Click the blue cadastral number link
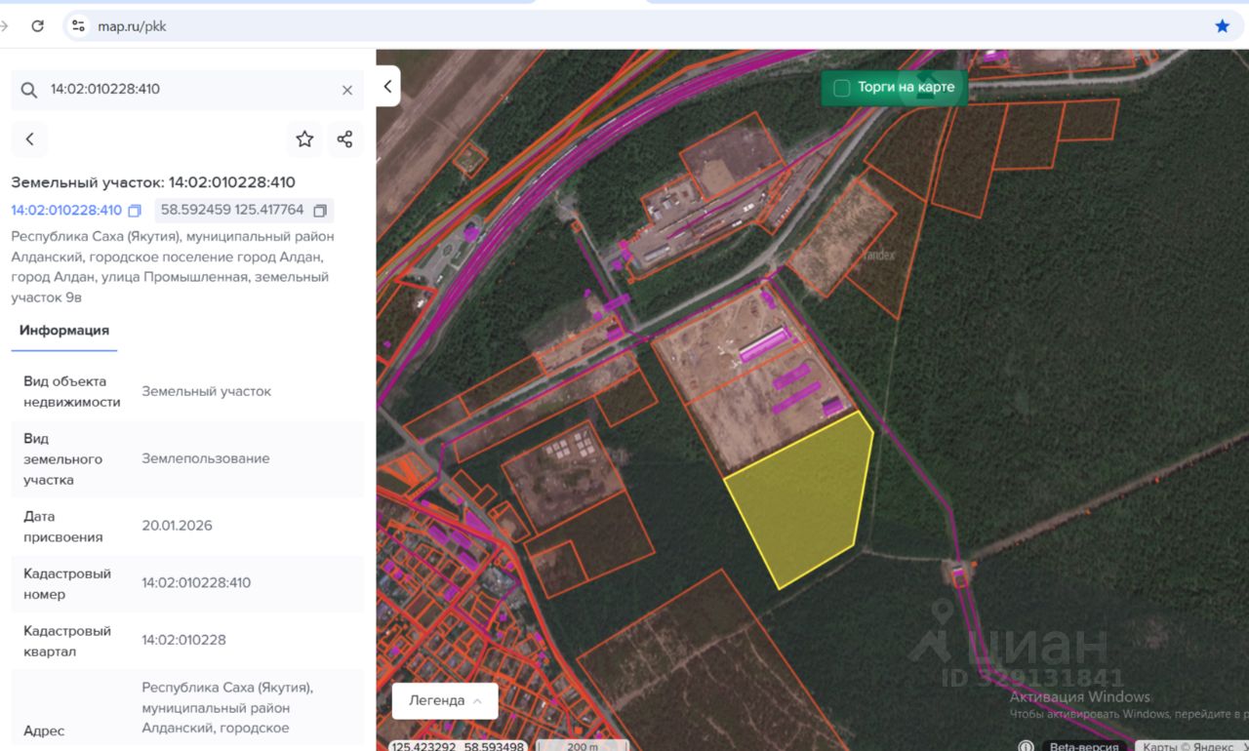Screen dimensions: 1249x751 click(66, 211)
